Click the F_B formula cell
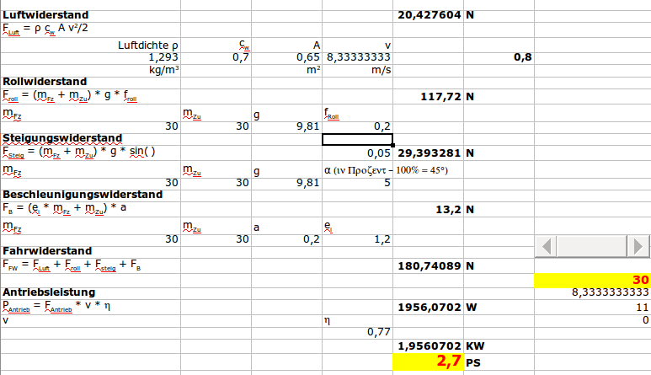 click(90, 209)
